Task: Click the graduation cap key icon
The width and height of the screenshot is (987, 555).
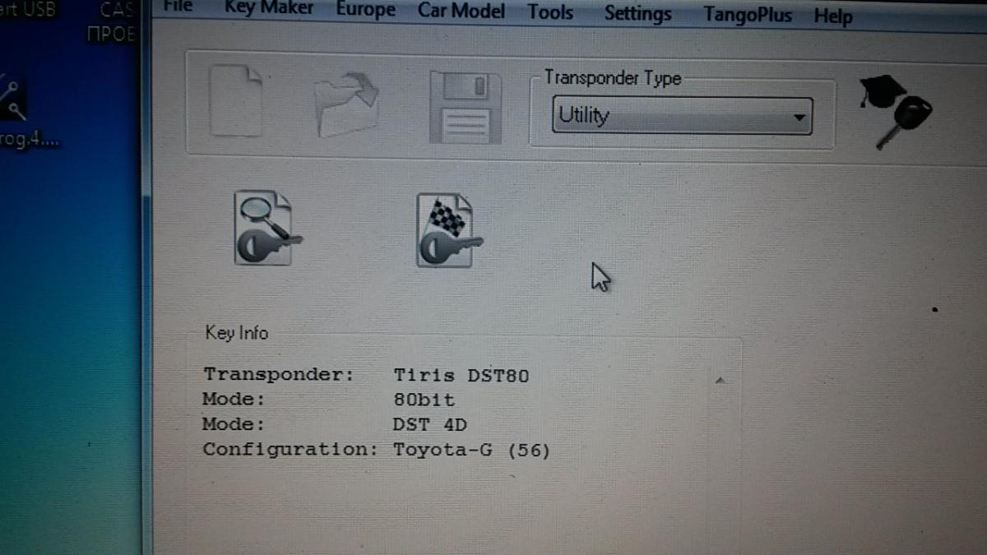Action: tap(895, 112)
